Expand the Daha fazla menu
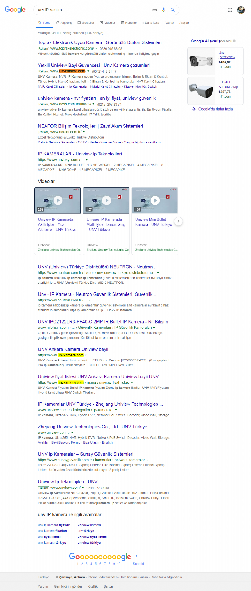Screen dimensions: 251x591 click(x=151, y=23)
